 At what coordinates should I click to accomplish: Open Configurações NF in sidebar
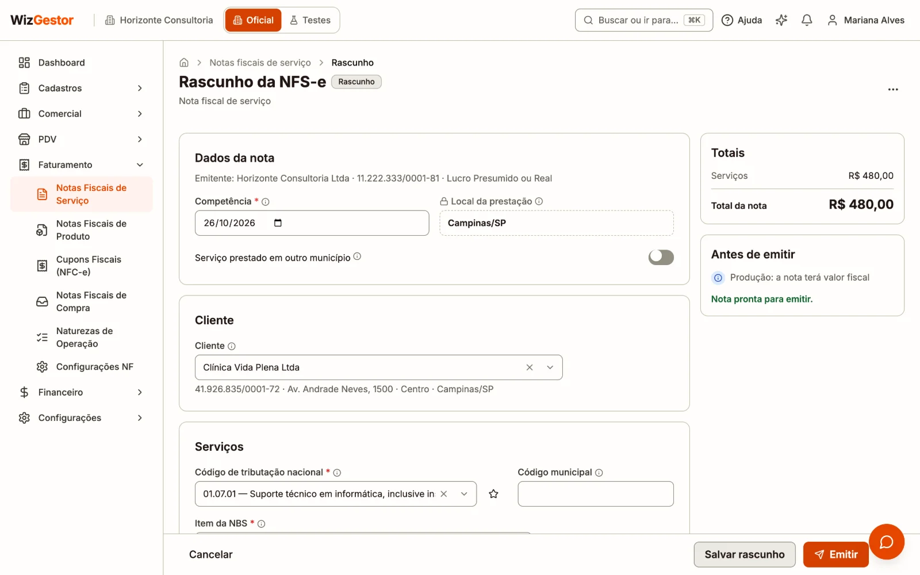tap(81, 367)
